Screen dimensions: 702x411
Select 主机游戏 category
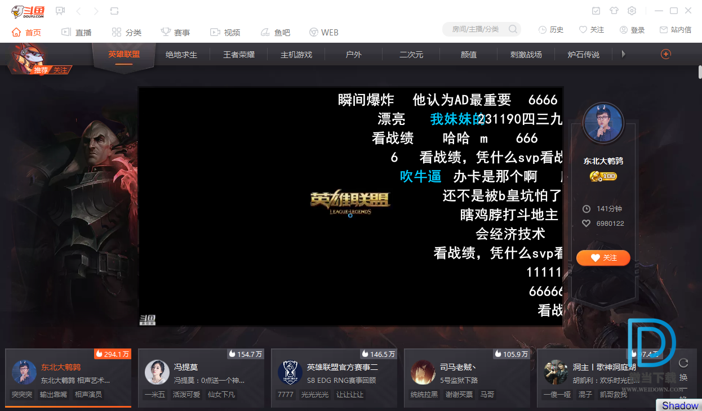[296, 55]
